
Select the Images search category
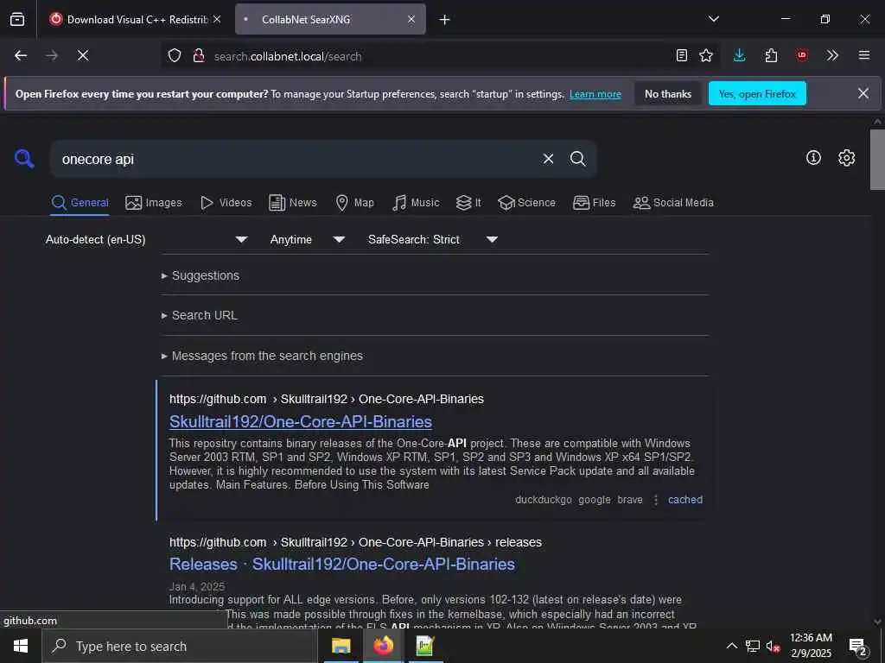[154, 203]
